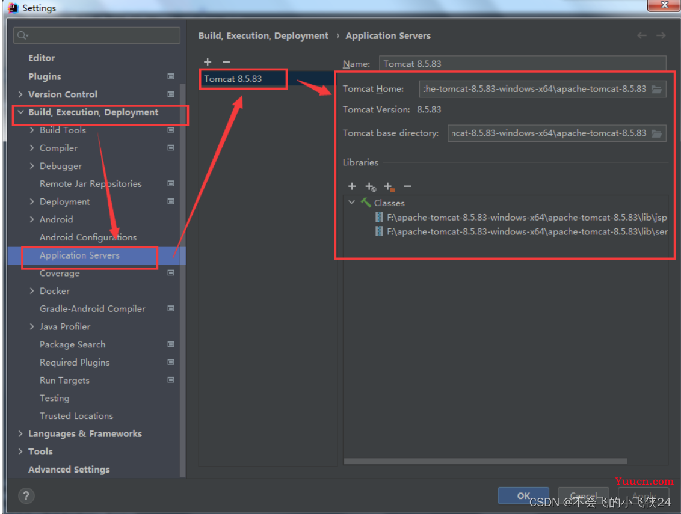This screenshot has width=681, height=514.
Task: Click the search magnifier icon in settings
Action: pyautogui.click(x=23, y=35)
